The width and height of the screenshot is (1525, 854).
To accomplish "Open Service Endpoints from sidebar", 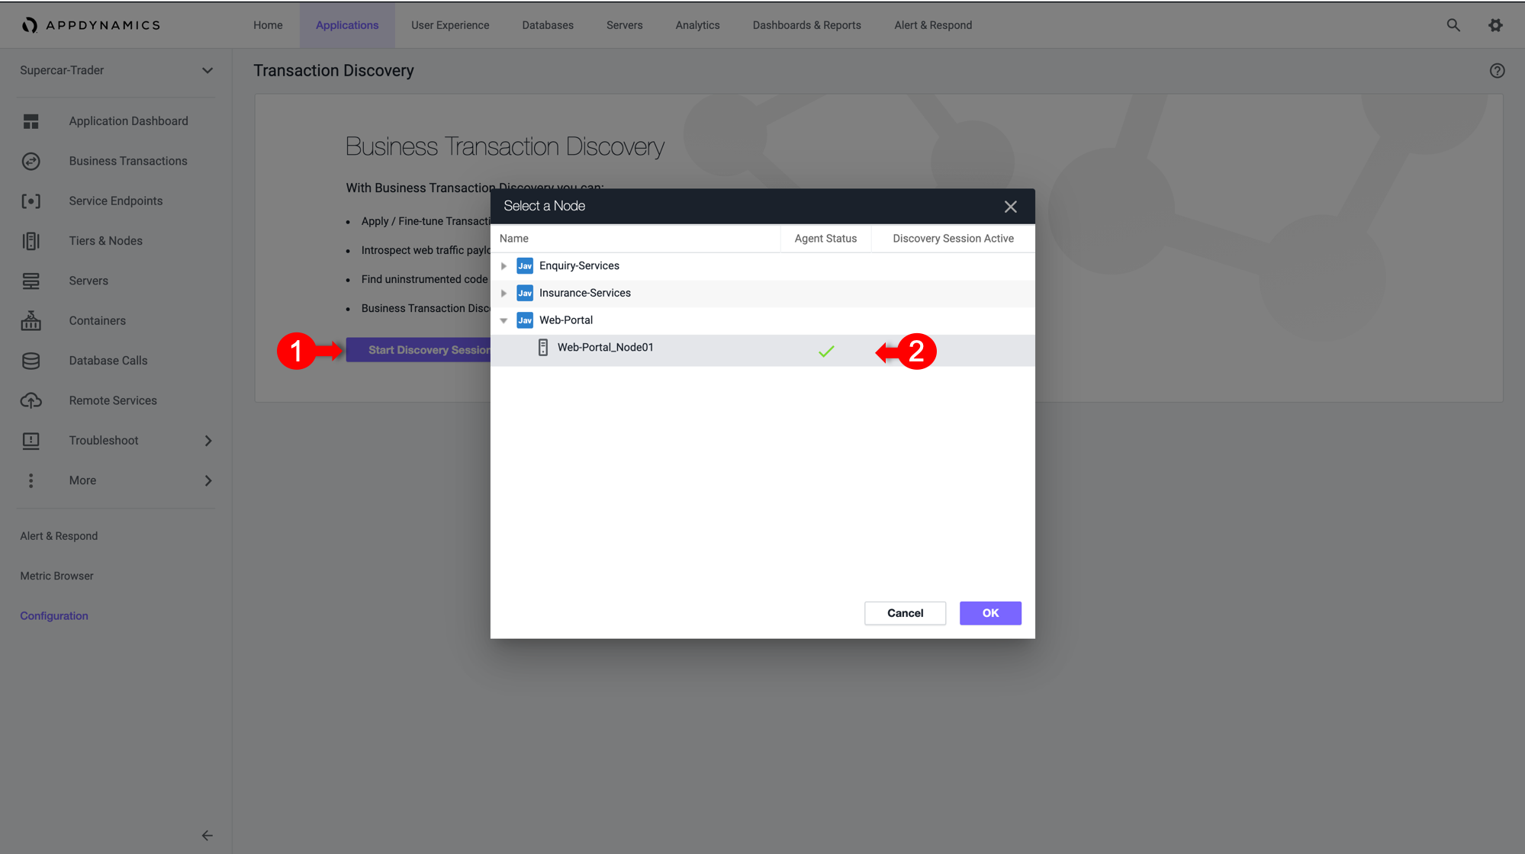I will tap(116, 201).
